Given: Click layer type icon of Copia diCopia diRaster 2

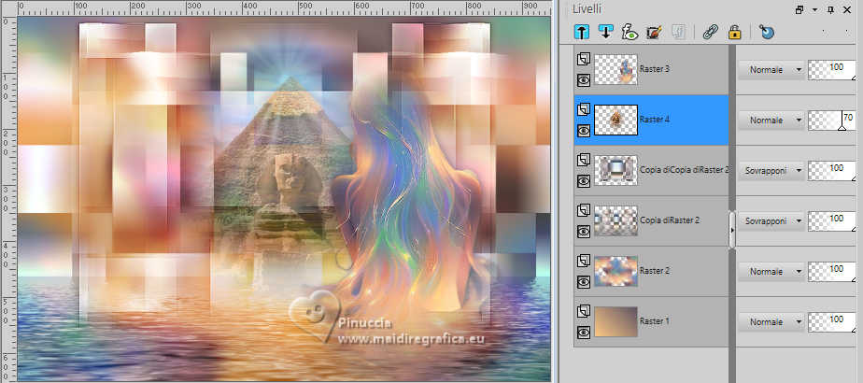Looking at the screenshot, I should 584,160.
